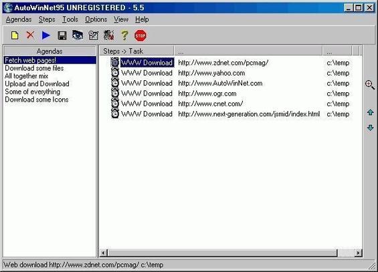Click clock icon of yahoo step
The image size is (378, 272).
click(115, 73)
